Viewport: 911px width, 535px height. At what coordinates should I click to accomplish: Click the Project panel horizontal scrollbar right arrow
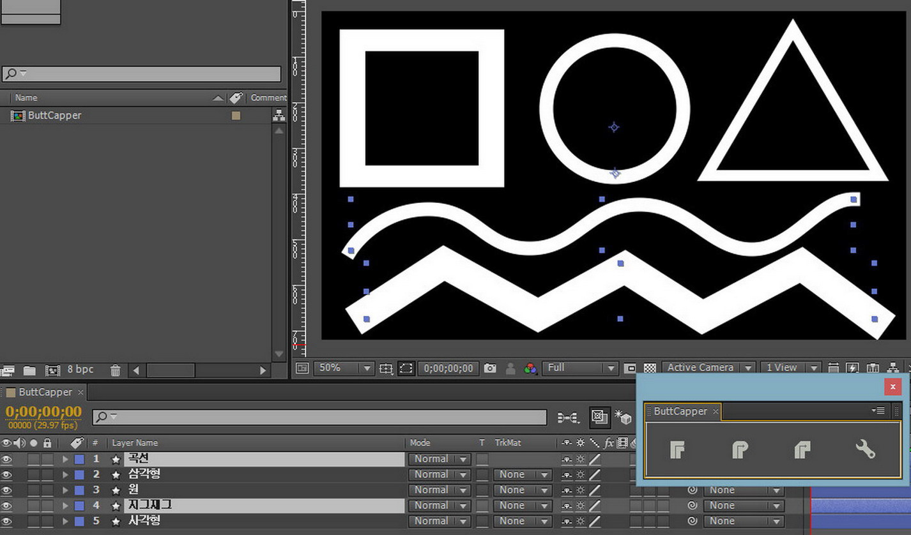point(263,370)
